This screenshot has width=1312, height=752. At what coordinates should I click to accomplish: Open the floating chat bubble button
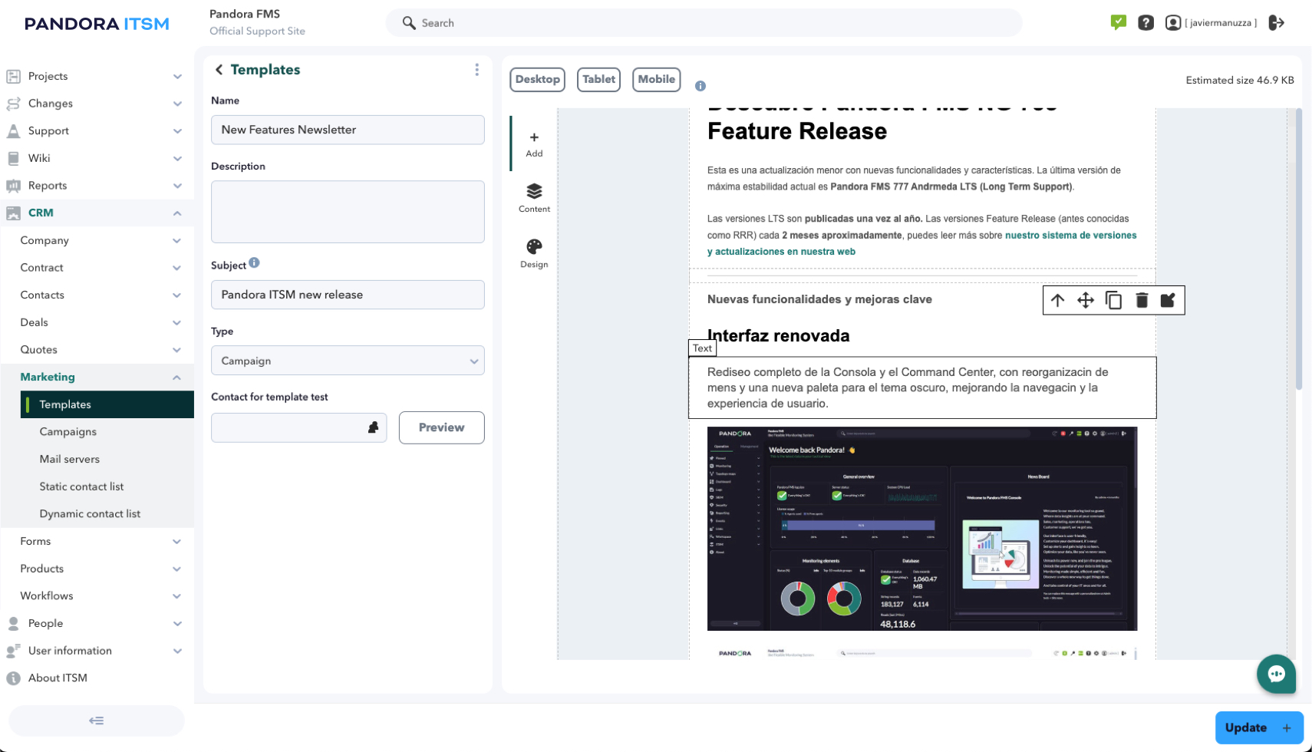[1276, 674]
